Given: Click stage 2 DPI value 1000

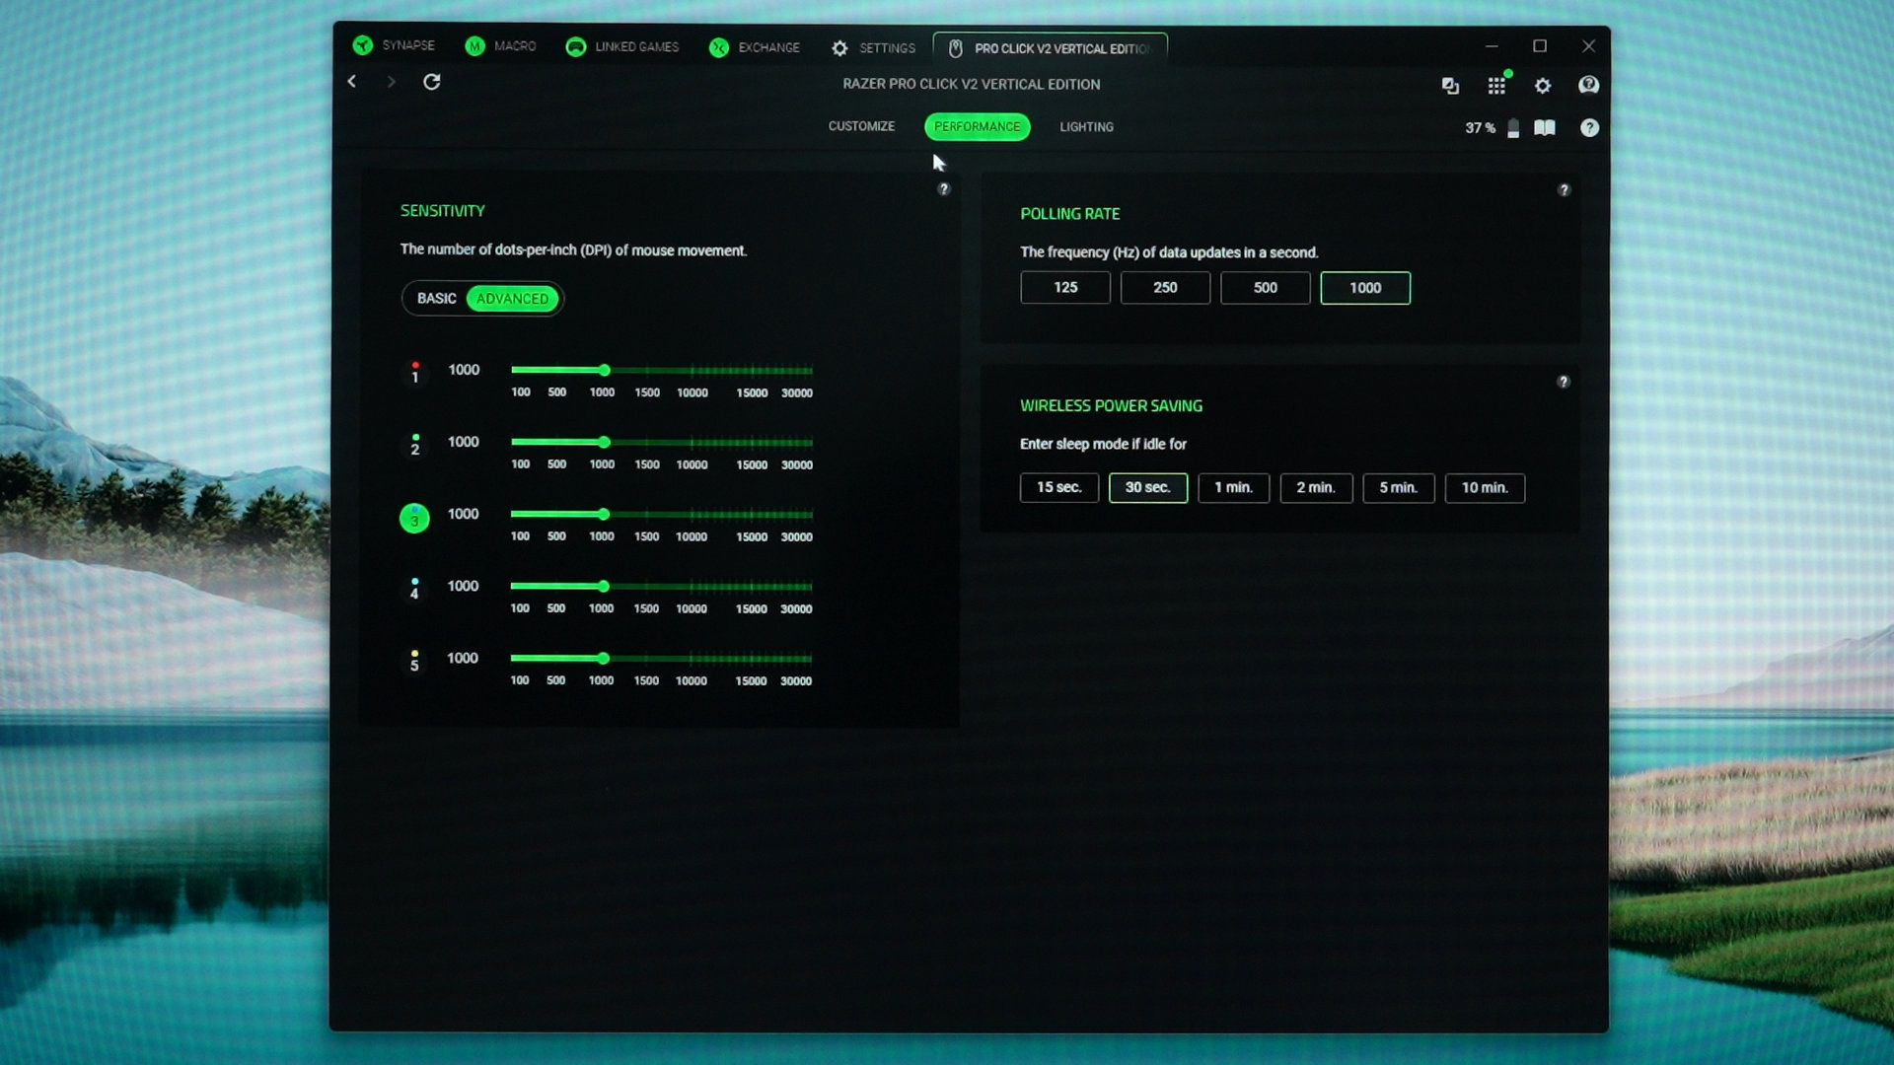Looking at the screenshot, I should tap(464, 442).
